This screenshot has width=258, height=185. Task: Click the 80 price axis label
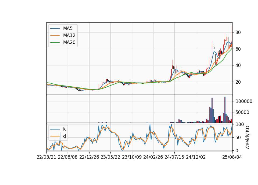coord(238,32)
